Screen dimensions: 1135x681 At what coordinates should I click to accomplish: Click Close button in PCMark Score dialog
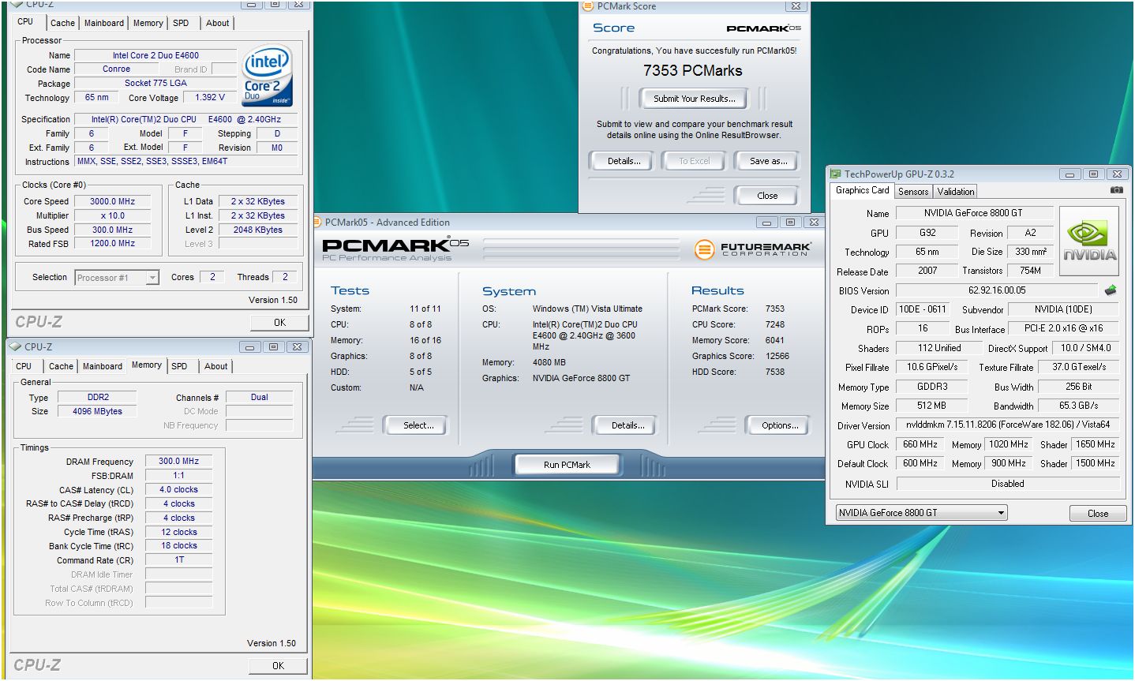[766, 196]
